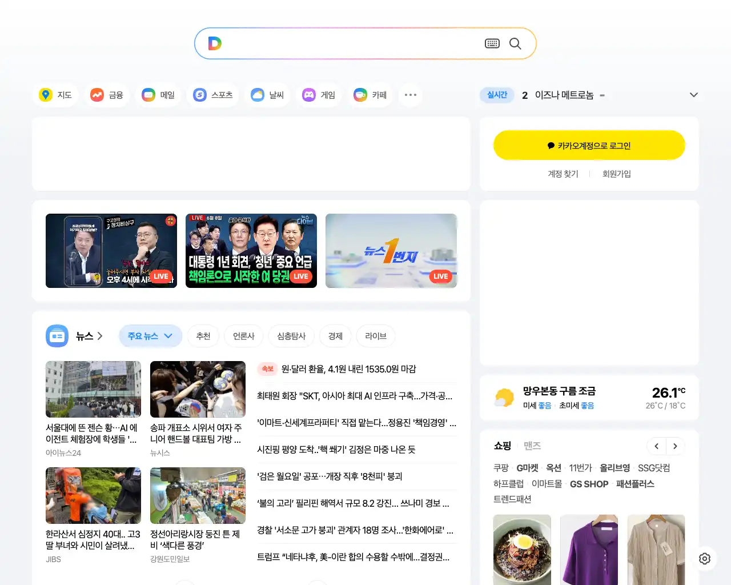Open the 옥션 shopping link

pos(553,468)
